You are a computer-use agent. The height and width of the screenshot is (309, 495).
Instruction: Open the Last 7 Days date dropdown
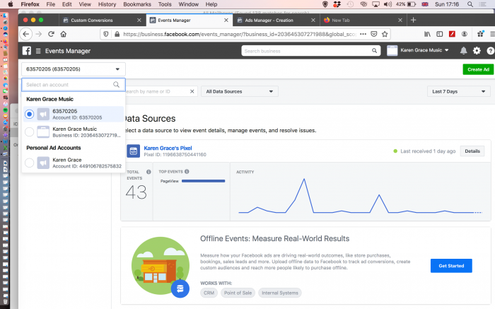(x=458, y=91)
